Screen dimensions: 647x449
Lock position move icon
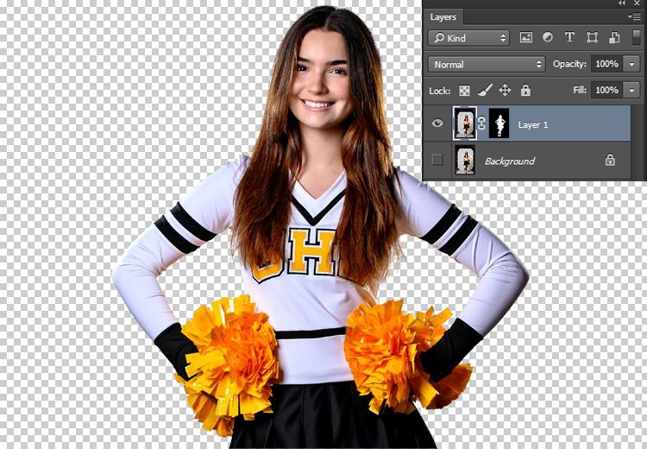(505, 90)
